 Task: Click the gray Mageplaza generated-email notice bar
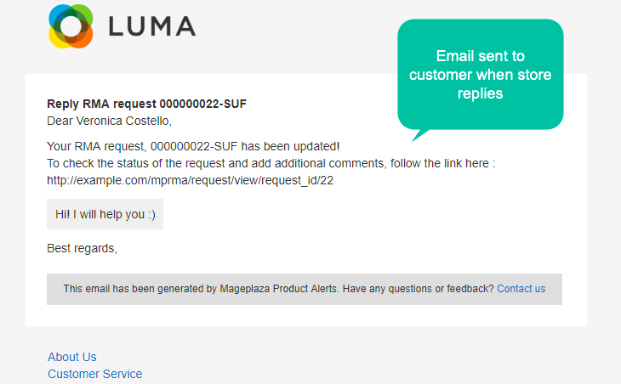tap(305, 289)
